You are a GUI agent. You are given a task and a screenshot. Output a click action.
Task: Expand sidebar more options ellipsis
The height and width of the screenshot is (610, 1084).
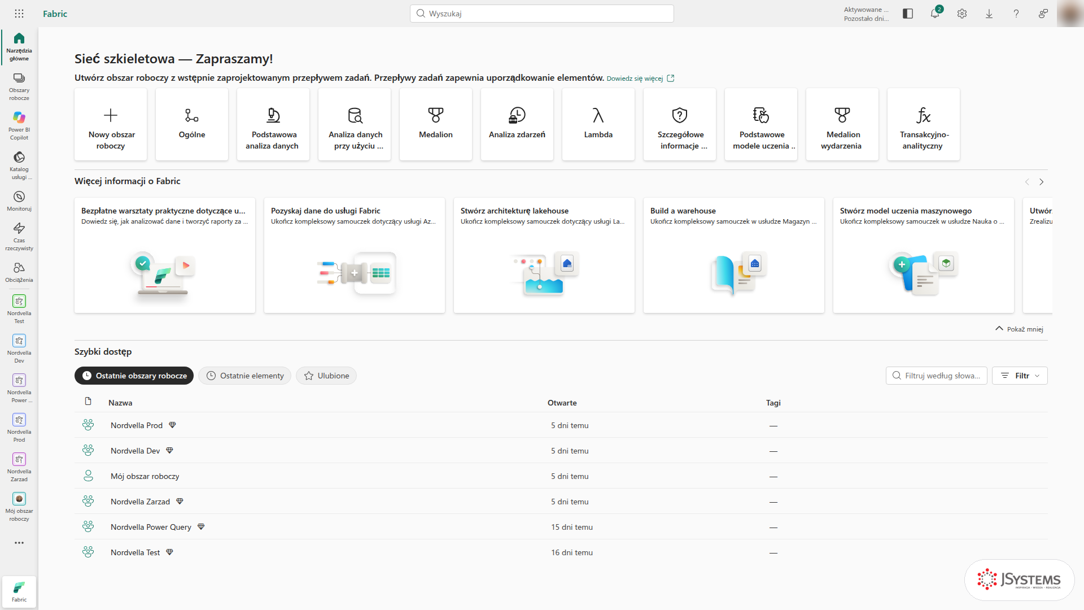[19, 543]
